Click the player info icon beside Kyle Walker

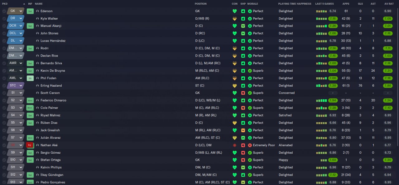(38, 19)
